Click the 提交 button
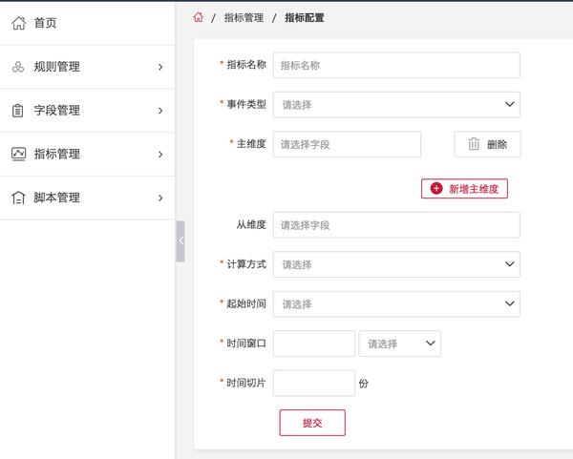This screenshot has width=573, height=459. coord(312,423)
